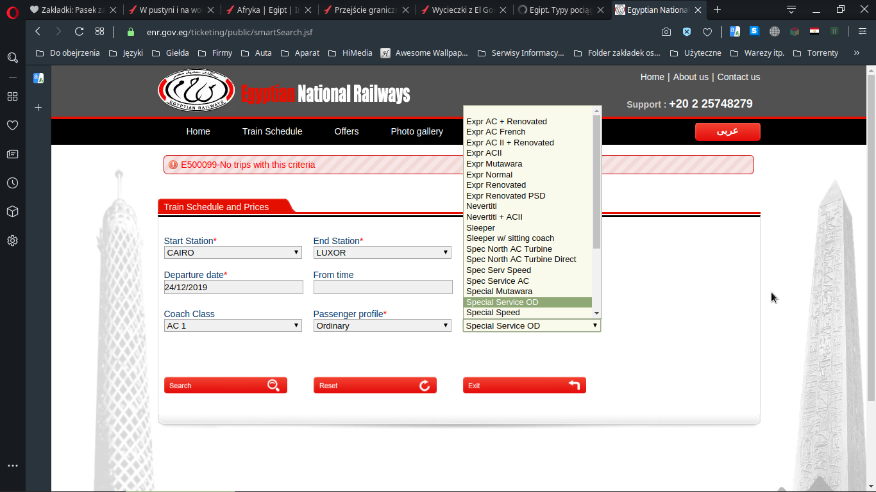876x492 pixels.
Task: Collapse the Special Service OD train type dropdown
Action: coord(532,325)
